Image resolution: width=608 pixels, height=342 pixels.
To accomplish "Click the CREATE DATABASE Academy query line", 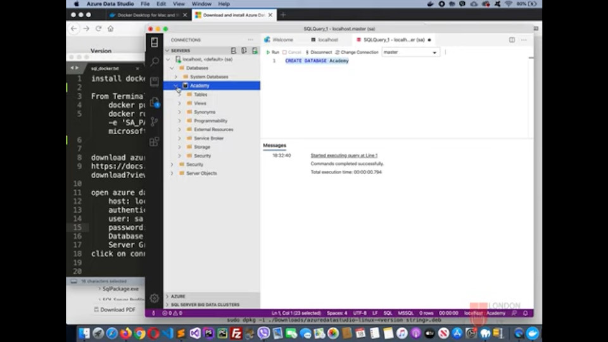I will [317, 61].
